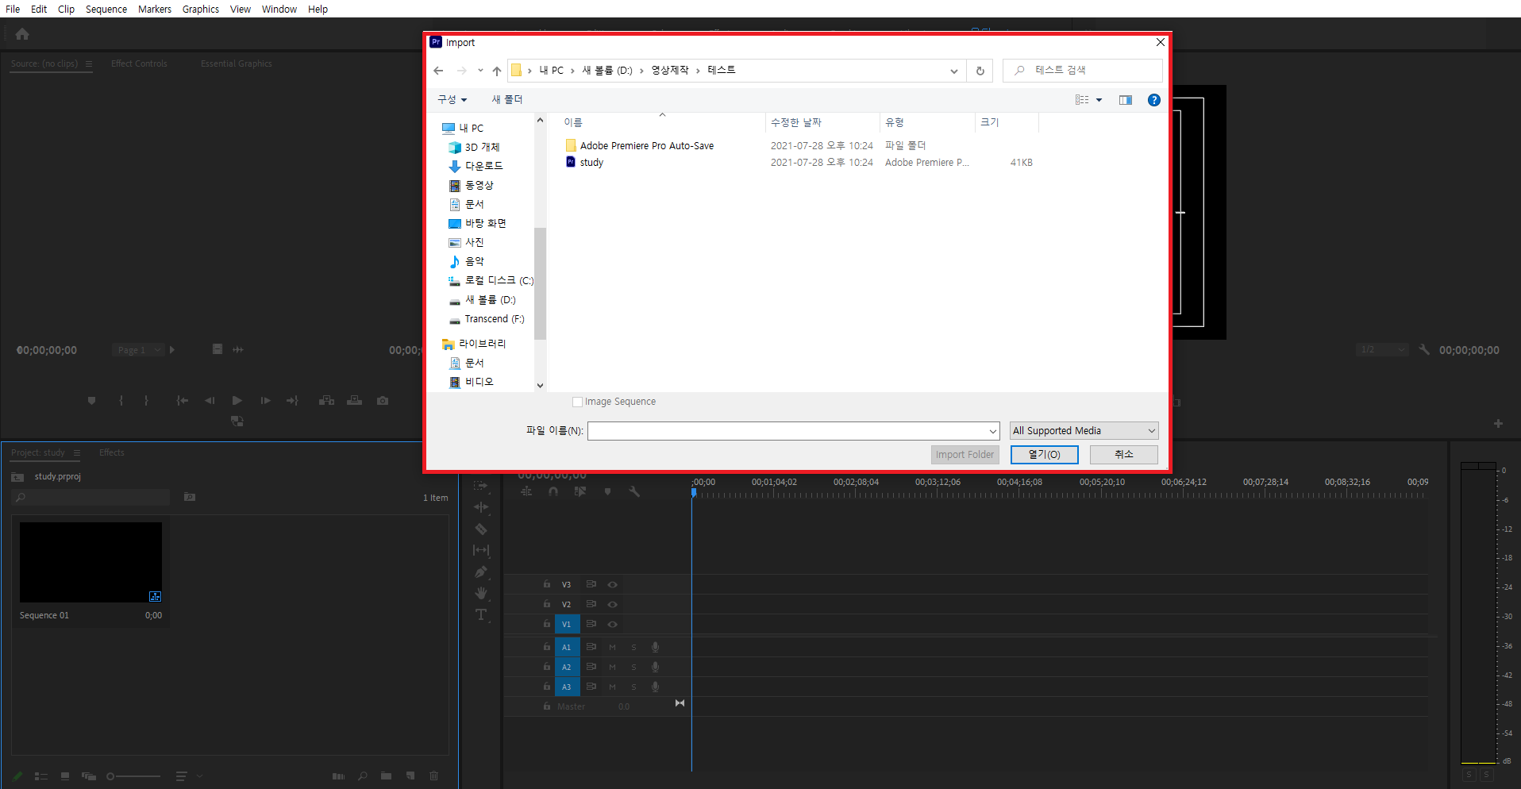Toggle V2 track output eye
Viewport: 1521px width, 789px height.
click(612, 604)
